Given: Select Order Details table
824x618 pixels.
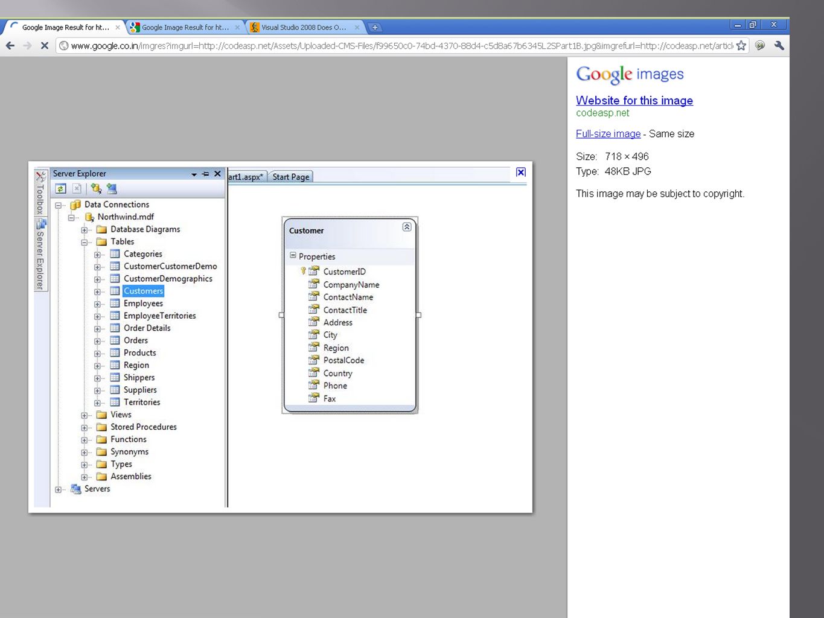Looking at the screenshot, I should [147, 328].
